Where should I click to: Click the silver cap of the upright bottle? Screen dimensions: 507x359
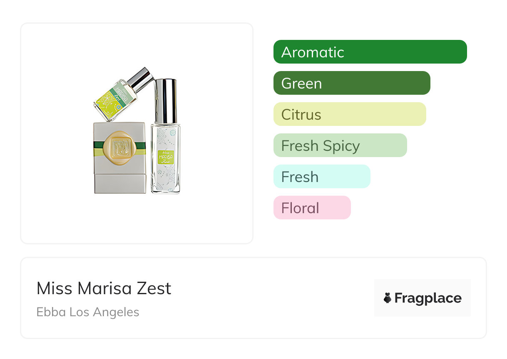coord(165,101)
